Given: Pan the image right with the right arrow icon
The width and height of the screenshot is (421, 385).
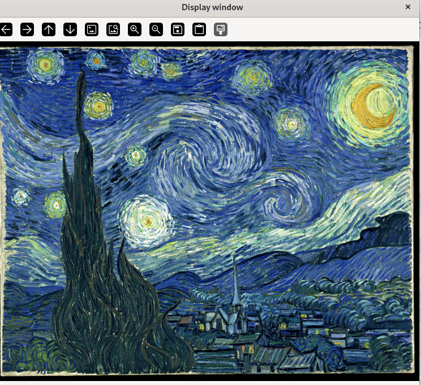Looking at the screenshot, I should (27, 29).
